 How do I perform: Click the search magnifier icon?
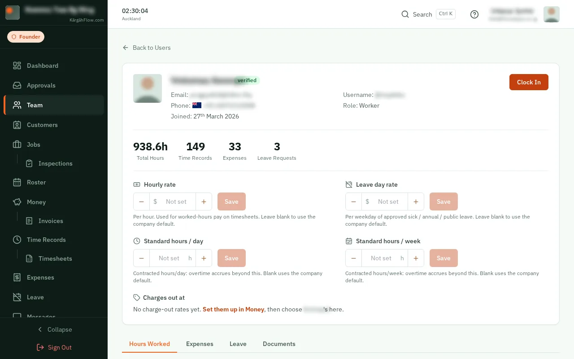tap(405, 14)
